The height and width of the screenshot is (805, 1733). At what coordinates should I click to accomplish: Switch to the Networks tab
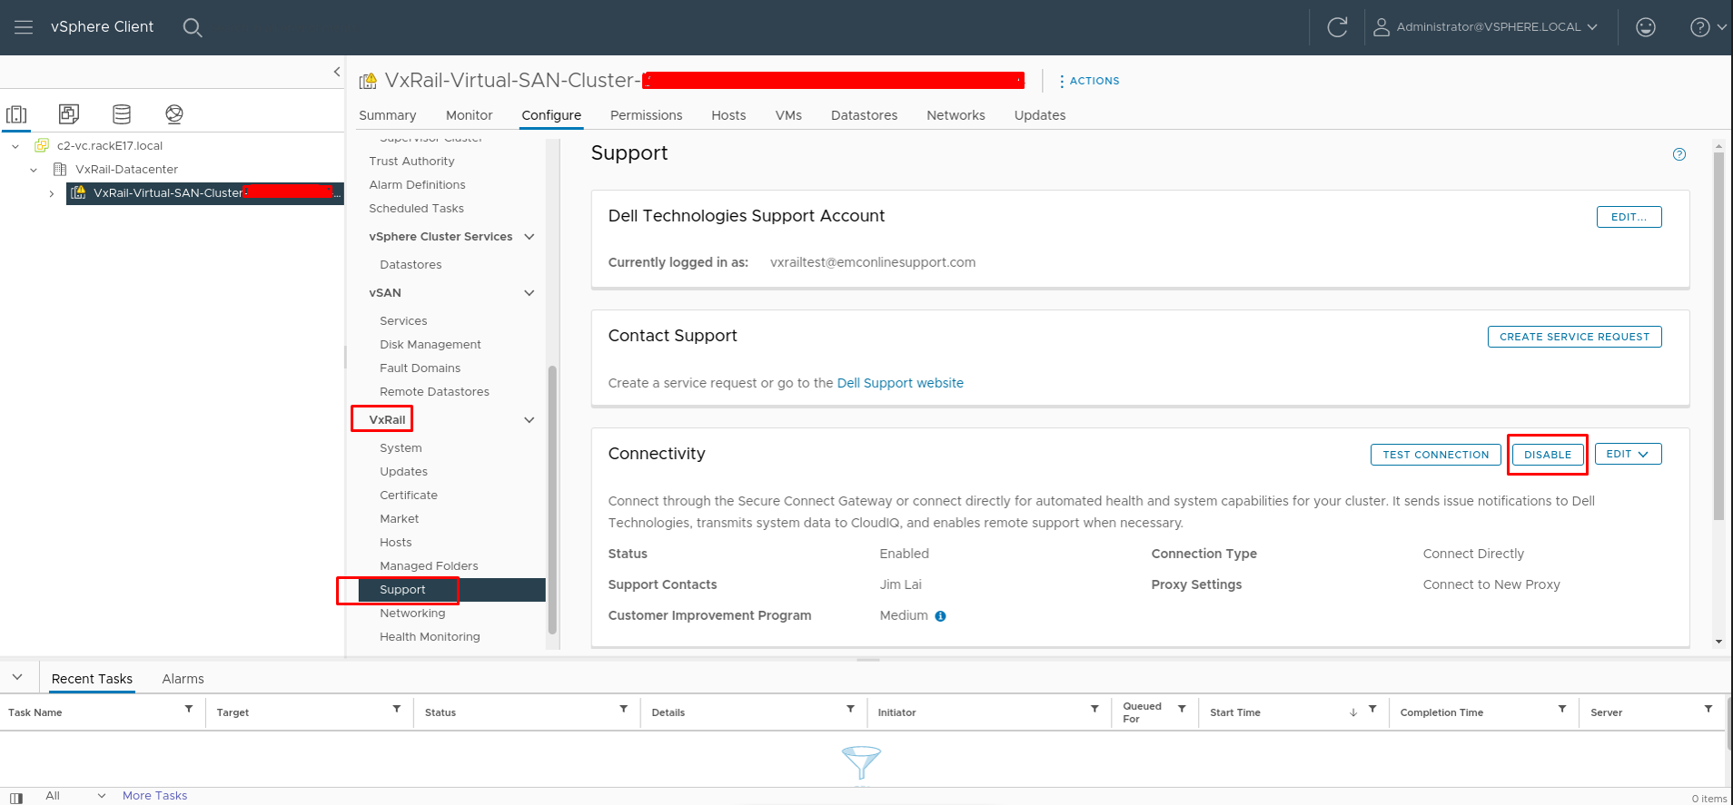(x=956, y=115)
